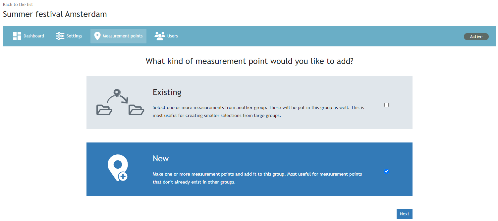Viewport: 498px width, 221px height.
Task: Click the Measurement points pin icon
Action: pos(97,36)
